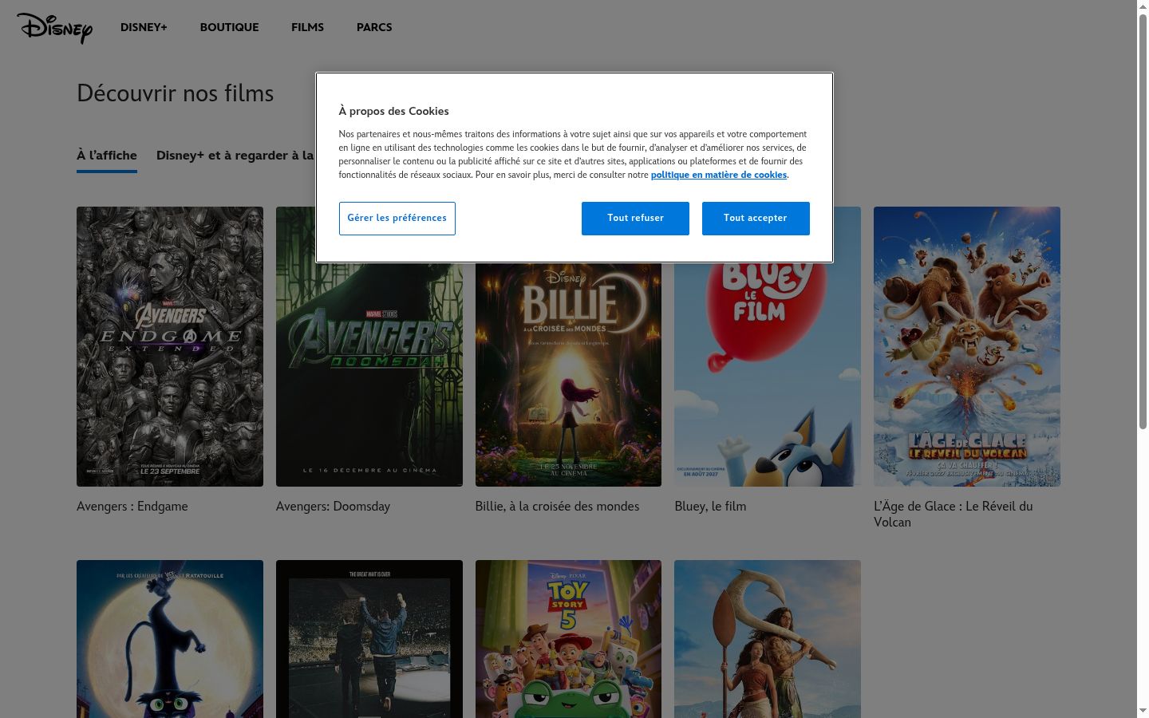Image resolution: width=1149 pixels, height=718 pixels.
Task: Open the BOUTIQUE menu item
Action: (x=229, y=27)
